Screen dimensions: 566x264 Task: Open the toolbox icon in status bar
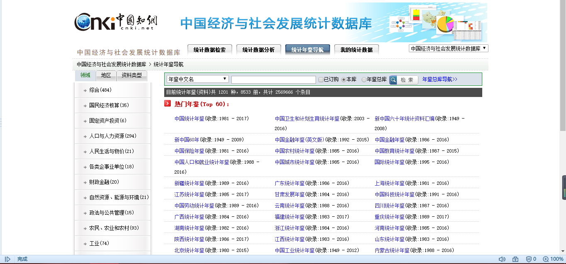(x=515, y=259)
